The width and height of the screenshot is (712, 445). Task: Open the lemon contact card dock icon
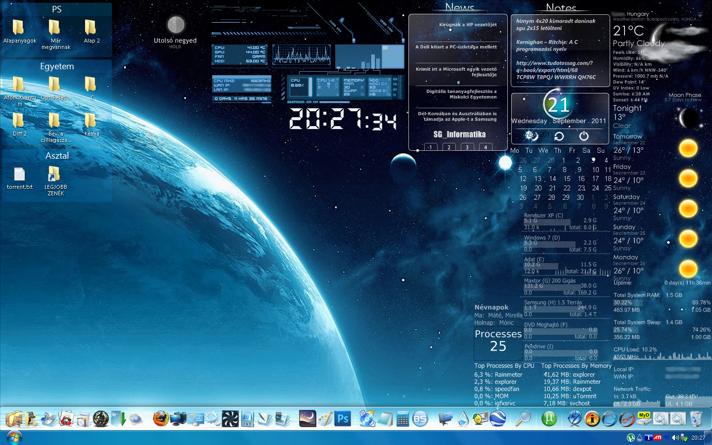pos(480,419)
